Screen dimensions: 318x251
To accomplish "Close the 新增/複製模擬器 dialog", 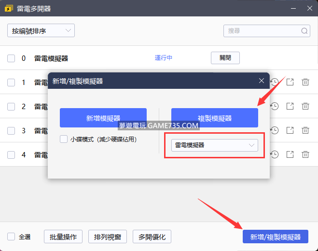I will point(262,81).
